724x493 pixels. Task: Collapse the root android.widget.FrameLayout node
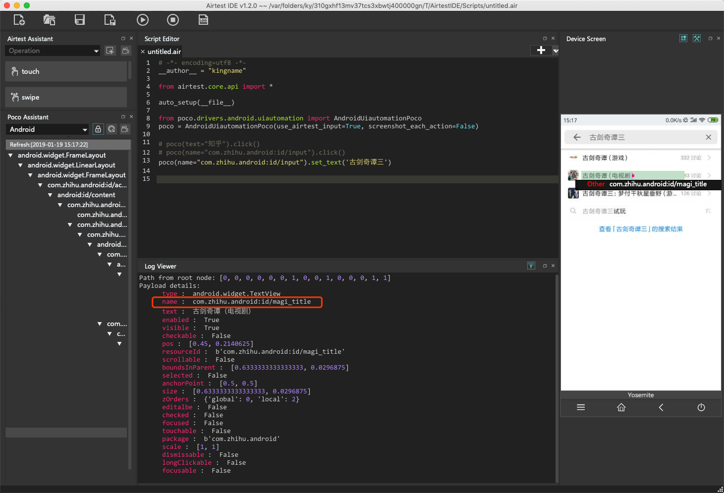point(11,155)
